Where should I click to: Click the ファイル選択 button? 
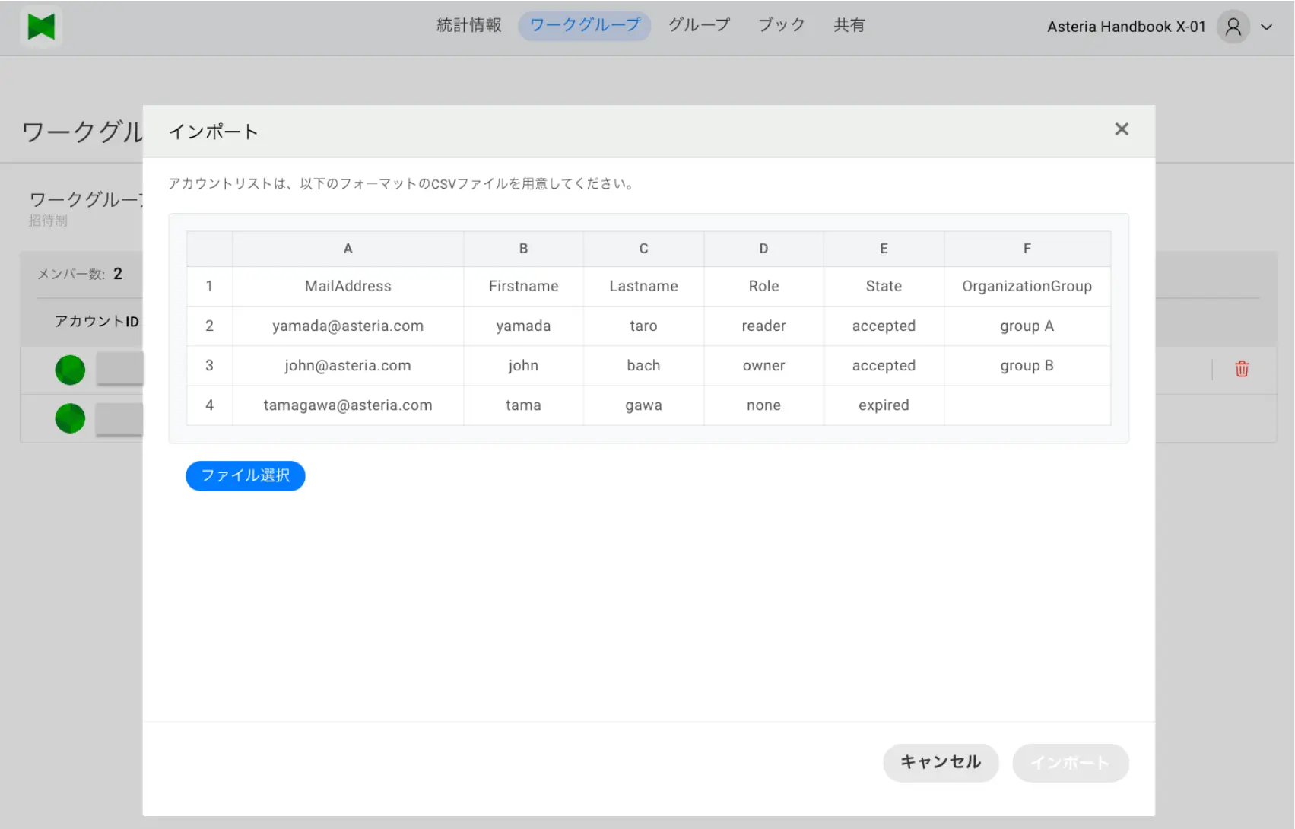246,476
